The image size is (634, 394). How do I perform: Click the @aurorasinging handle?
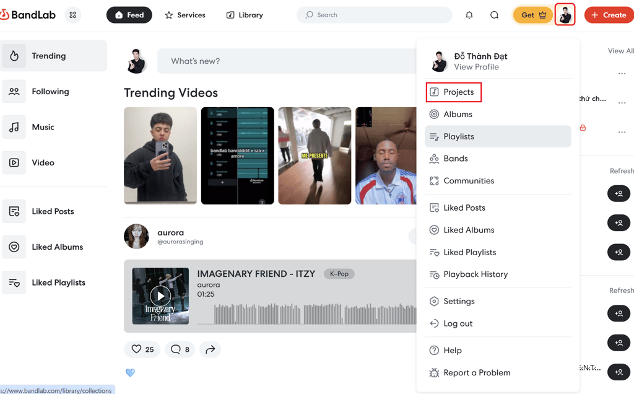click(x=180, y=242)
